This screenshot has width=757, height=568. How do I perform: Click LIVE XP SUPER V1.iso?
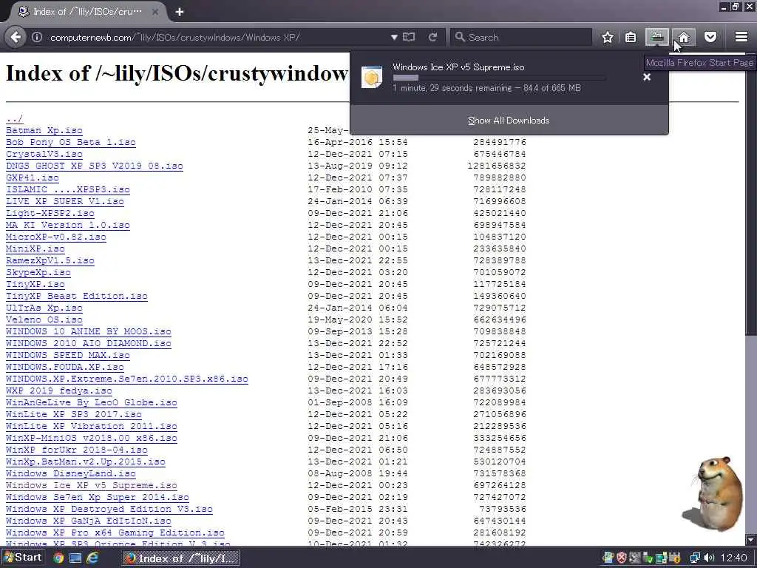click(x=65, y=201)
